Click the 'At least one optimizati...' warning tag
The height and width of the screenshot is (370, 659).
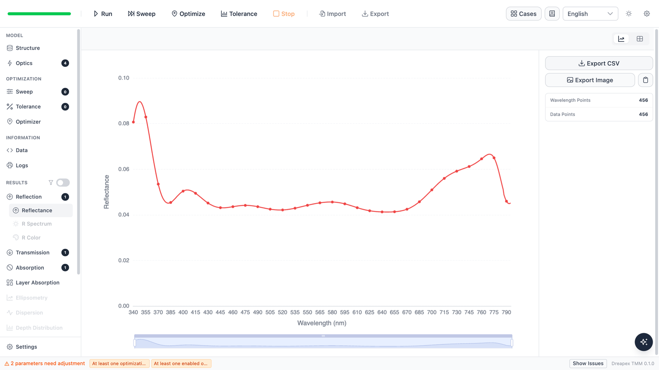[119, 364]
